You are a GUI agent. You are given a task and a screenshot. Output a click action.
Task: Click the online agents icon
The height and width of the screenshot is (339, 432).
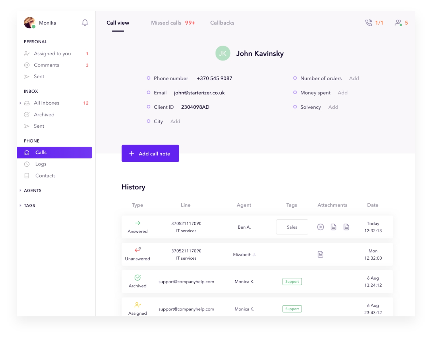[x=398, y=23]
